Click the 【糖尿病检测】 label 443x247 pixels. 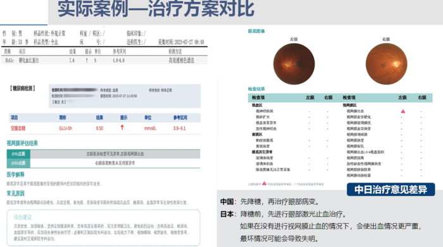[23, 88]
